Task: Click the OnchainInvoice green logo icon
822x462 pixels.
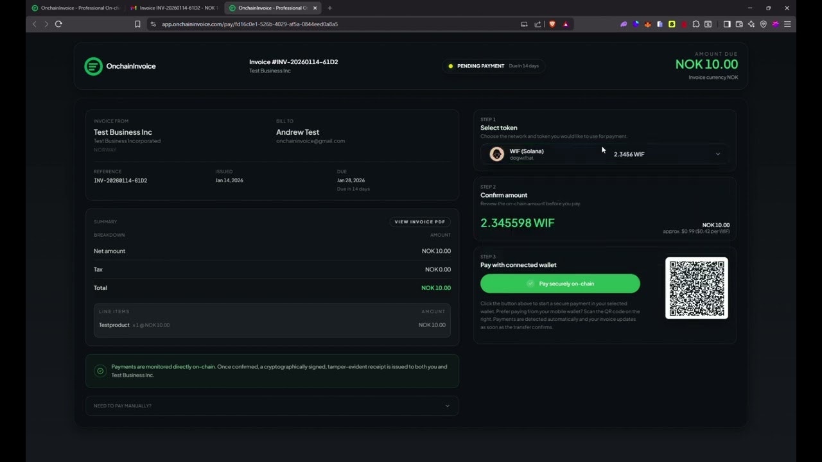Action: coord(93,66)
